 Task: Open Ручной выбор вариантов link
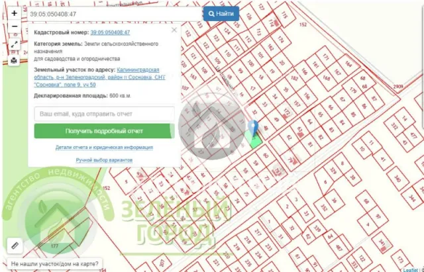click(104, 160)
